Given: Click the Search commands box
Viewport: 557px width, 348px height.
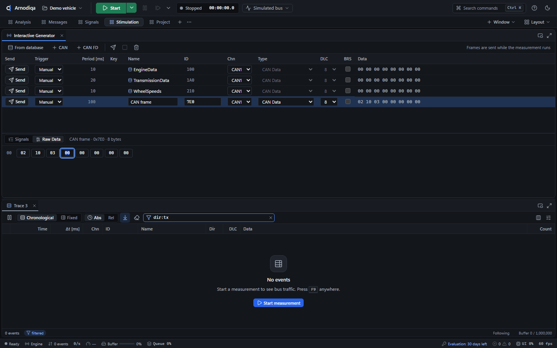Looking at the screenshot, I should point(489,8).
